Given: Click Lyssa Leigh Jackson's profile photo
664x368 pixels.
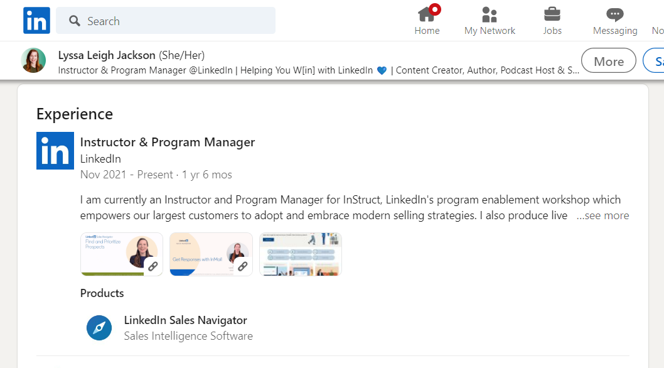Looking at the screenshot, I should [x=33, y=61].
